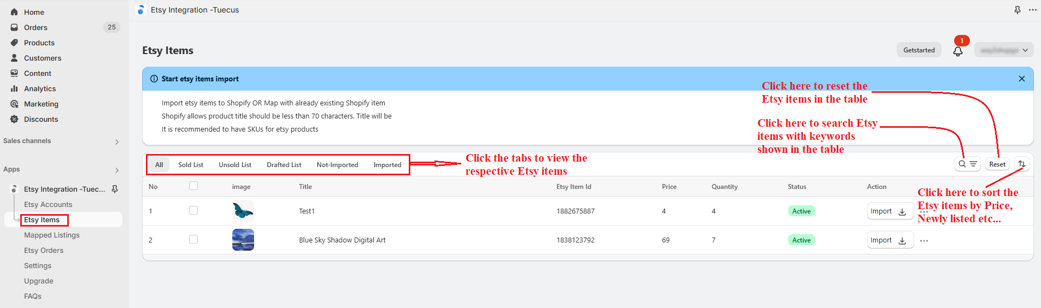
Task: Open Etsy Items in sidebar
Action: pyautogui.click(x=42, y=220)
